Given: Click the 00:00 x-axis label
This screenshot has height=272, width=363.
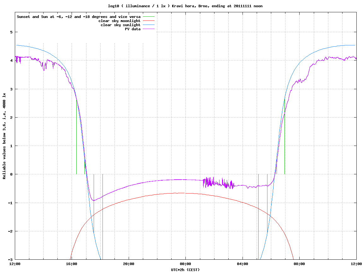Looking at the screenshot, I should pyautogui.click(x=186, y=264).
